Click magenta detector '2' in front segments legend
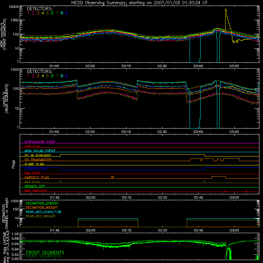 tap(33, 13)
